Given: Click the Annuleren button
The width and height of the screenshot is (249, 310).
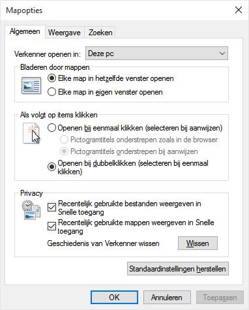Looking at the screenshot, I should coord(167,297).
